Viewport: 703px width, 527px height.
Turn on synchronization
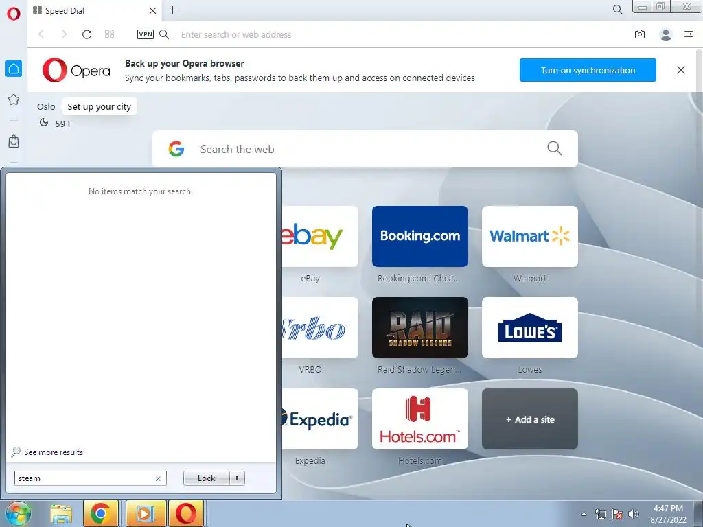(x=588, y=70)
